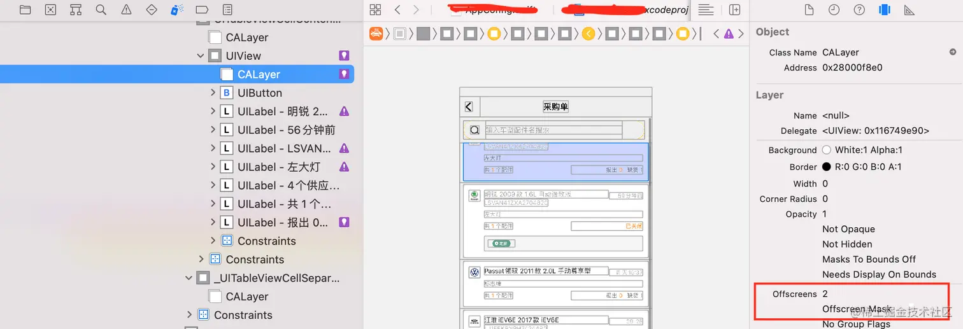Open the Symbol navigator hierarchy icon
This screenshot has width=963, height=329.
click(76, 10)
